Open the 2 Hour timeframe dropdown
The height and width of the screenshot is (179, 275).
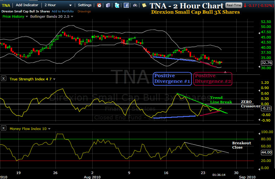point(58,5)
